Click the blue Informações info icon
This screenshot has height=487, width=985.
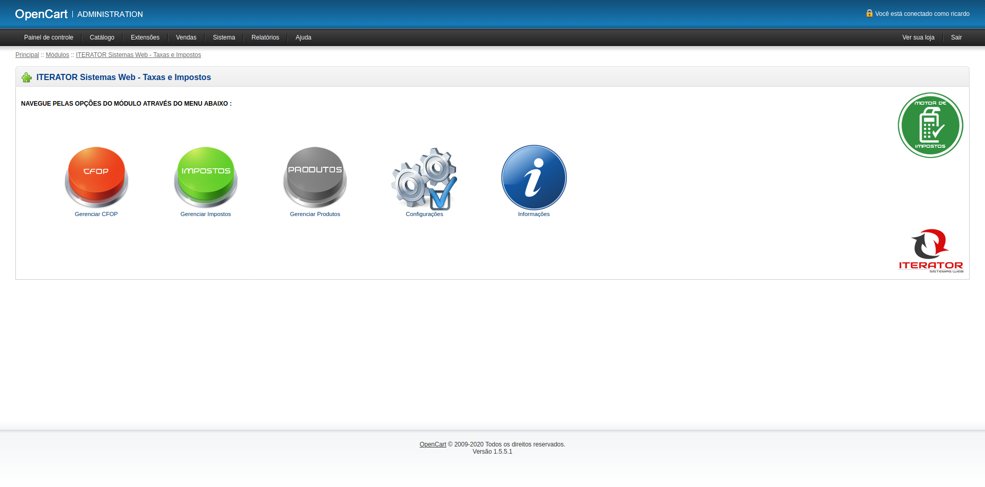(x=534, y=178)
